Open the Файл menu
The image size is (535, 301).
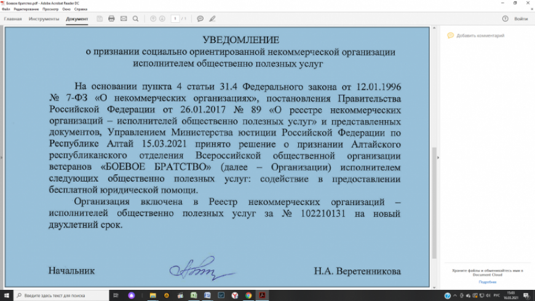6,9
